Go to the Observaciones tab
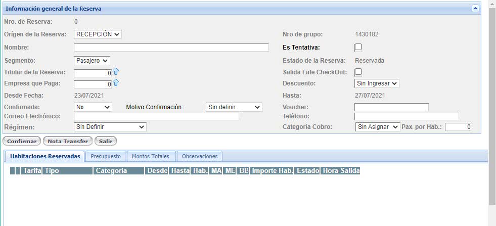This screenshot has width=496, height=226. (x=200, y=156)
